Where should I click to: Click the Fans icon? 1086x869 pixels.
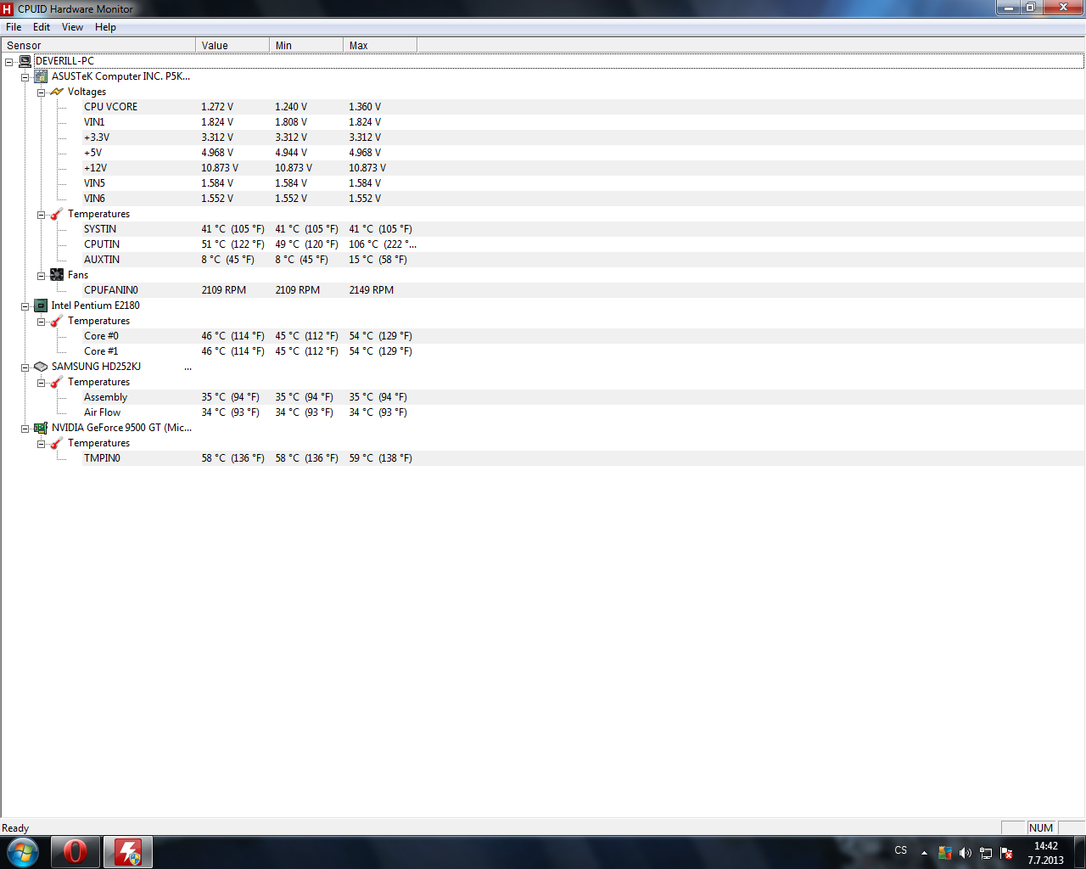pyautogui.click(x=57, y=275)
